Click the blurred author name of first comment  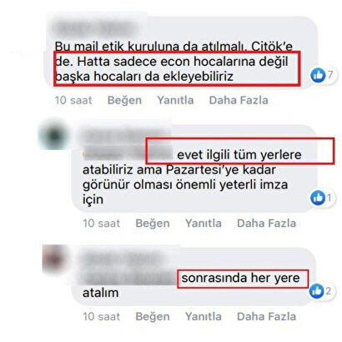(x=96, y=28)
